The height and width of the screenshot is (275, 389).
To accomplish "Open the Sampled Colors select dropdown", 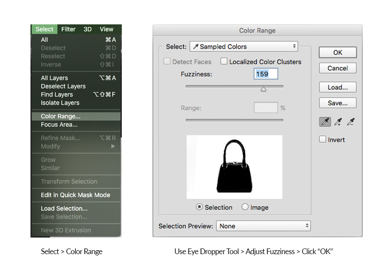I will (244, 47).
